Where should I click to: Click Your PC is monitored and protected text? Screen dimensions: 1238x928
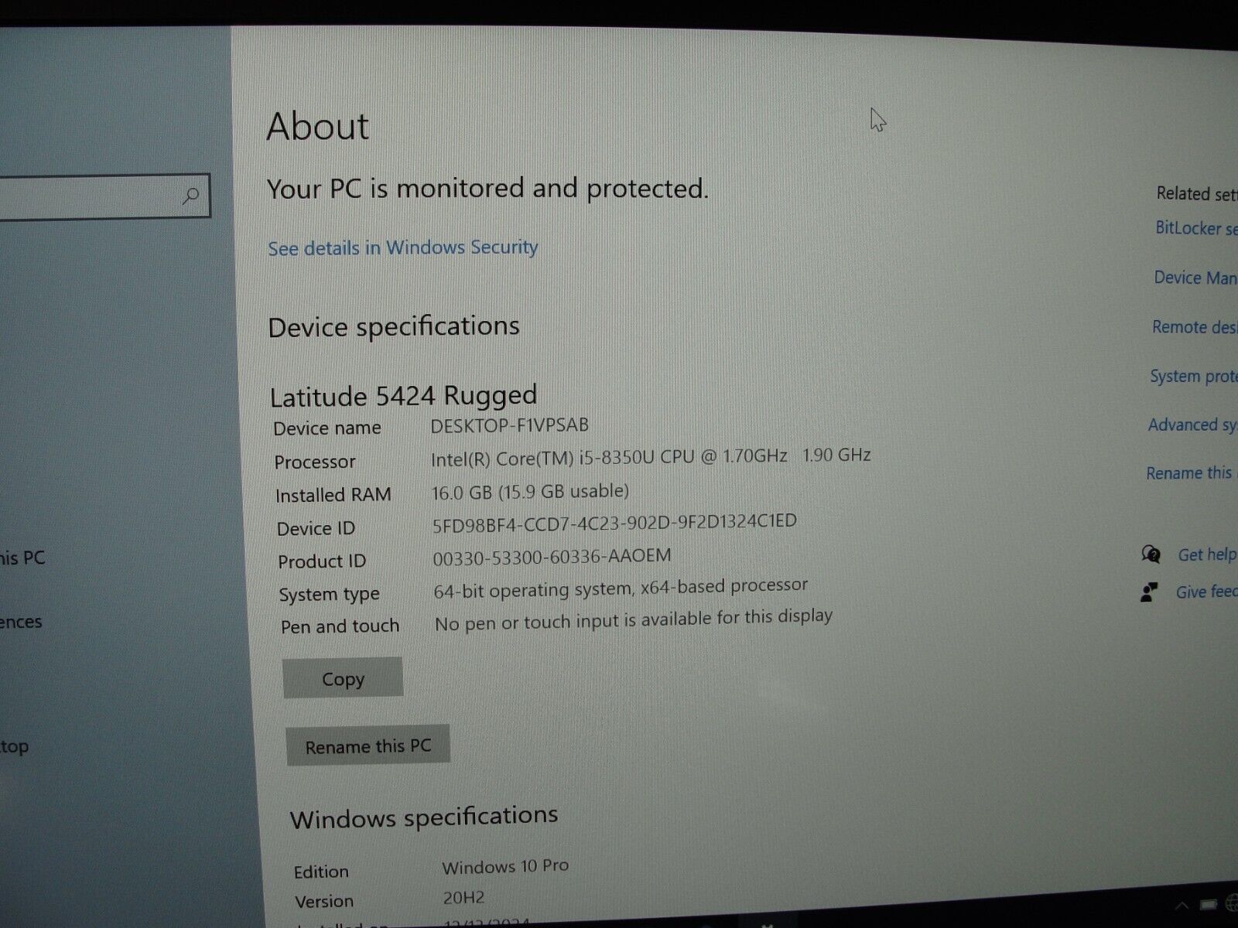[x=487, y=189]
